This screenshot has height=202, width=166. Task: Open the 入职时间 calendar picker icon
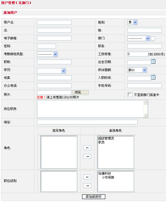pyautogui.click(x=153, y=77)
